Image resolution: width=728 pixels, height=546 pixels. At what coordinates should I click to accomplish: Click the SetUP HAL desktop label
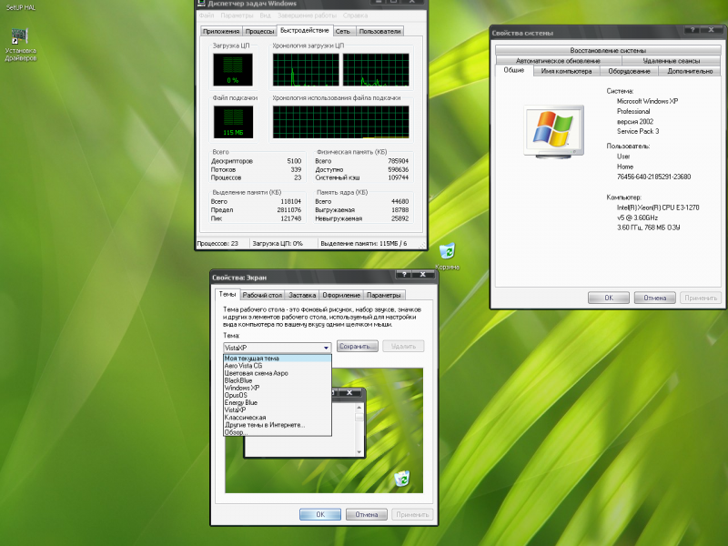click(20, 7)
